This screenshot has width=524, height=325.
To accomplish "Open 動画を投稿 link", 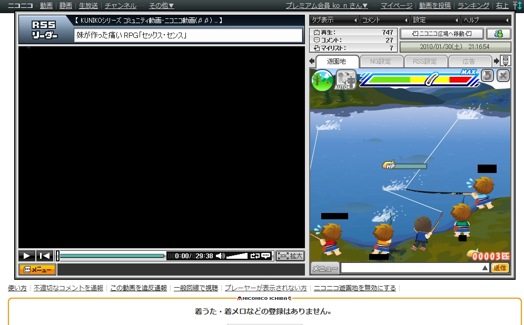I will pyautogui.click(x=435, y=6).
